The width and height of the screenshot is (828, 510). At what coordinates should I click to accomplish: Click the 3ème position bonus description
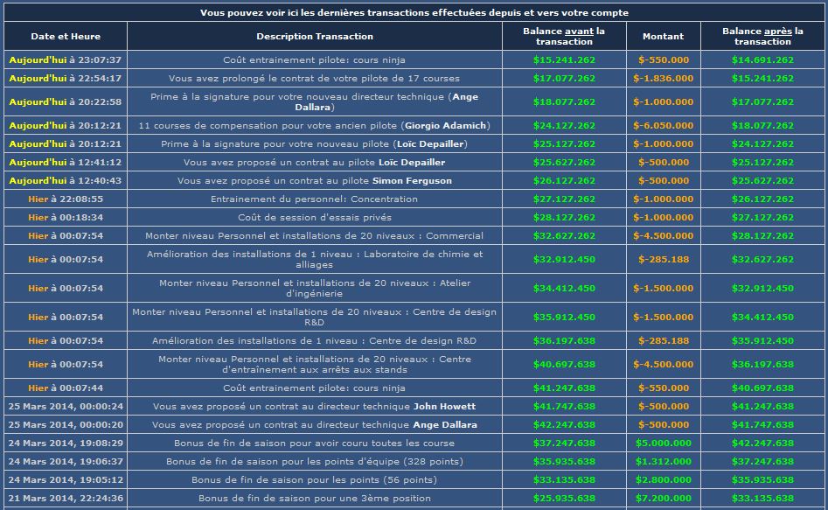coord(314,499)
